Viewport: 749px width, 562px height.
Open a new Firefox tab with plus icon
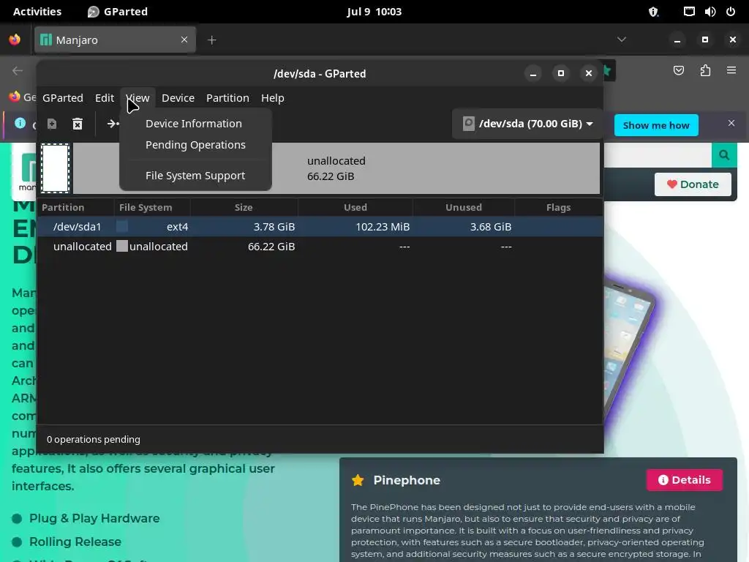pos(212,40)
